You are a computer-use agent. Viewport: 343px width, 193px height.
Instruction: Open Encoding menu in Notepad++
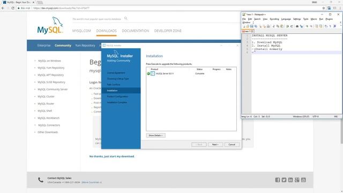pos(274,19)
